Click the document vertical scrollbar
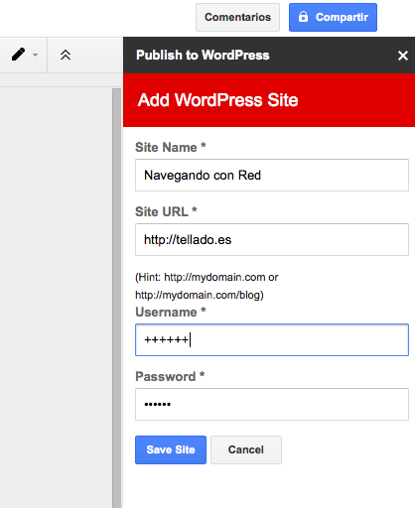Image resolution: width=415 pixels, height=508 pixels. click(x=117, y=298)
